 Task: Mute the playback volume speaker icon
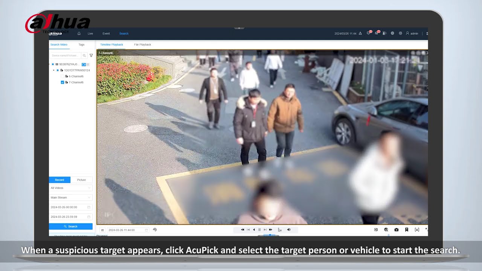289,230
